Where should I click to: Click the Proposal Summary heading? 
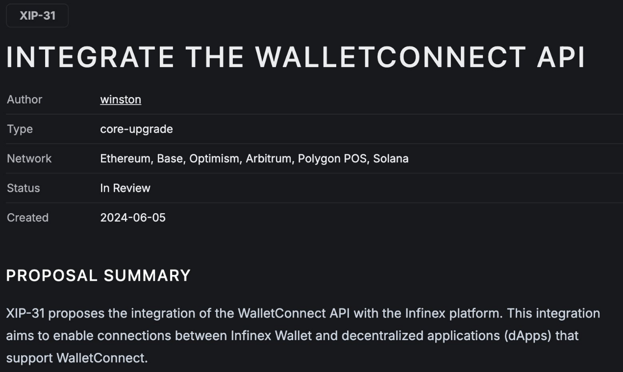click(x=98, y=275)
